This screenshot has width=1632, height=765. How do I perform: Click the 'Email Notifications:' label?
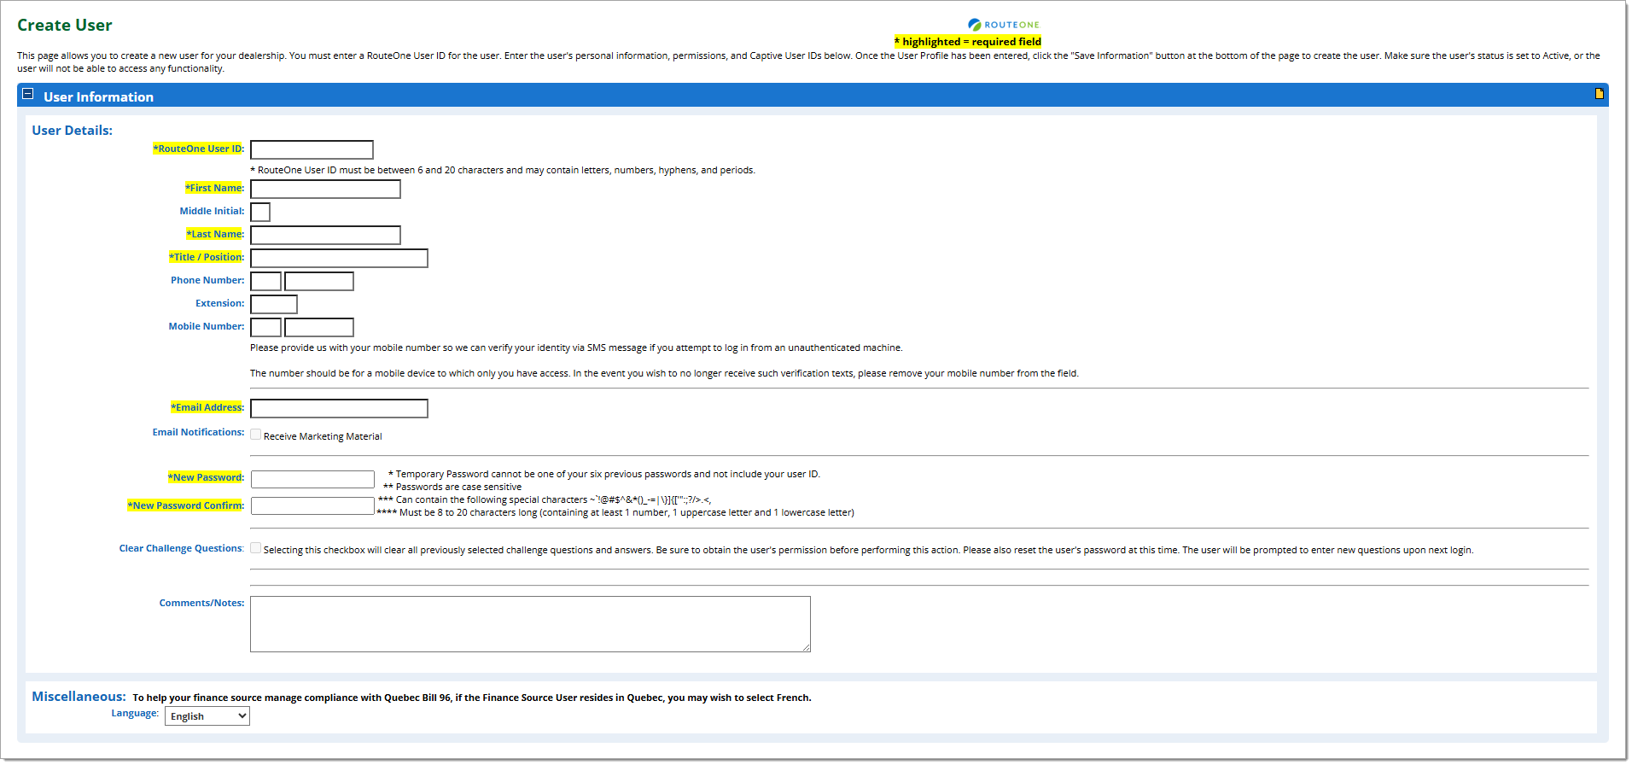[x=199, y=432]
